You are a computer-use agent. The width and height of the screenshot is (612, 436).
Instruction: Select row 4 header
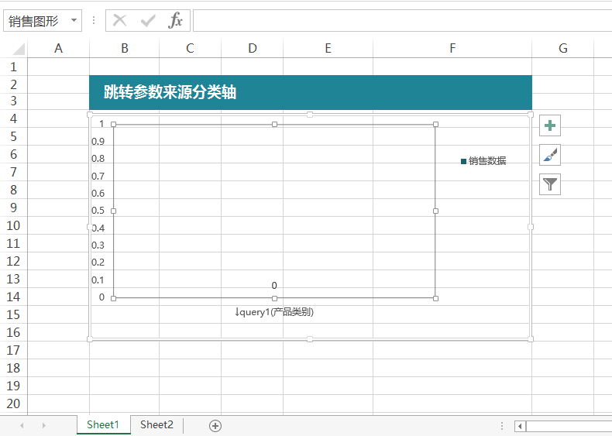coord(14,118)
